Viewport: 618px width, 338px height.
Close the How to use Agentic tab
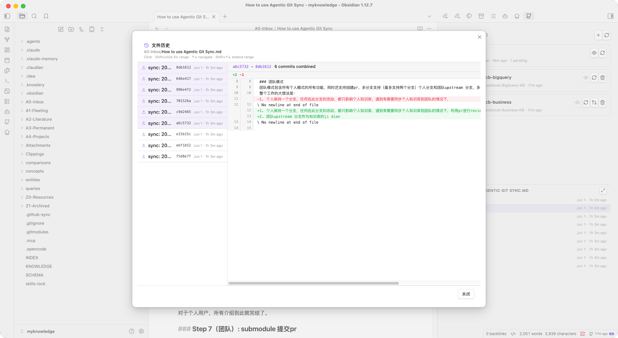click(214, 17)
